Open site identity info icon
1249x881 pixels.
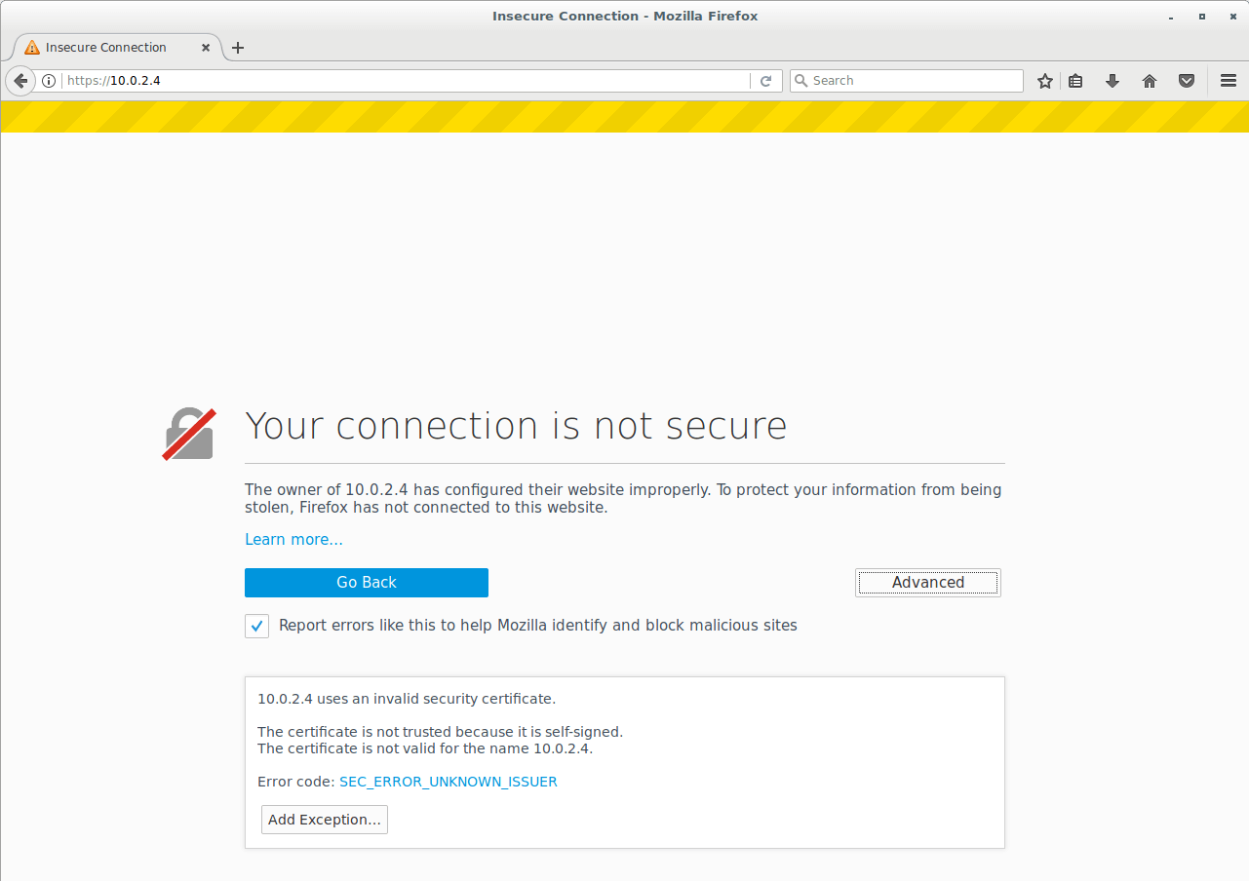[x=49, y=81]
